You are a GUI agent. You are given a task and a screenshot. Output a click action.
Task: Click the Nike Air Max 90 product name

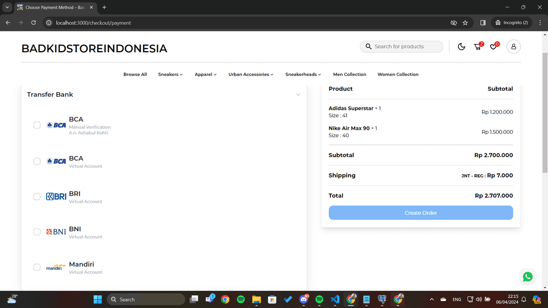(349, 128)
